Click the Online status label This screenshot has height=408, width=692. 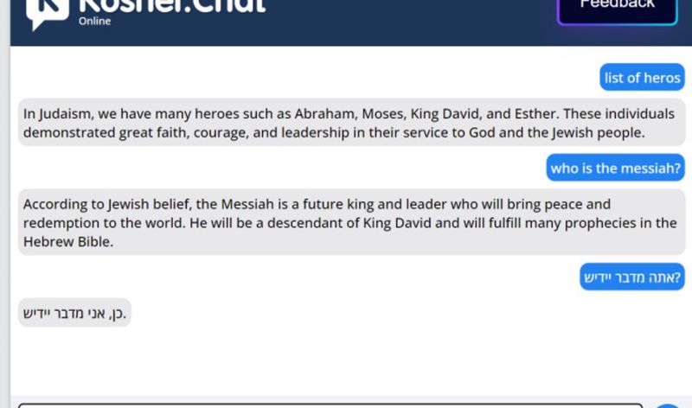coord(94,21)
